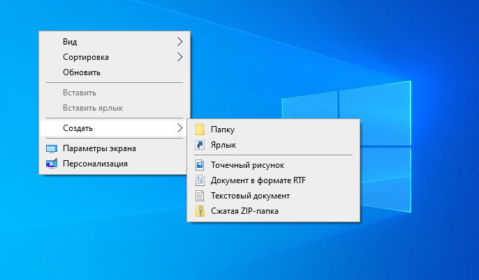Select the greyed Вставить entry
479x280 pixels.
[x=113, y=93]
